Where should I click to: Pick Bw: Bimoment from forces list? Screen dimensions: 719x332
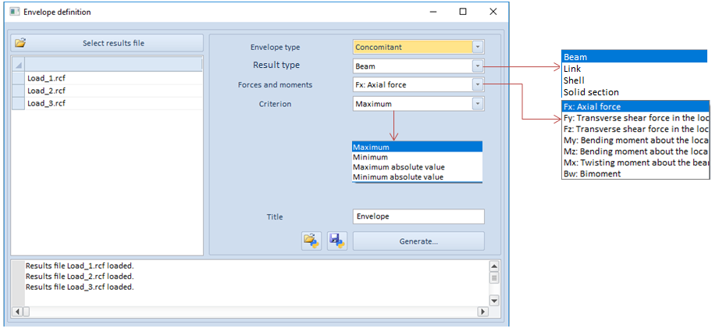click(593, 174)
